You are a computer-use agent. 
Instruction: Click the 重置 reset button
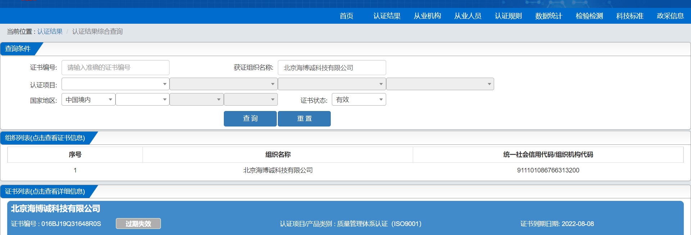click(304, 119)
